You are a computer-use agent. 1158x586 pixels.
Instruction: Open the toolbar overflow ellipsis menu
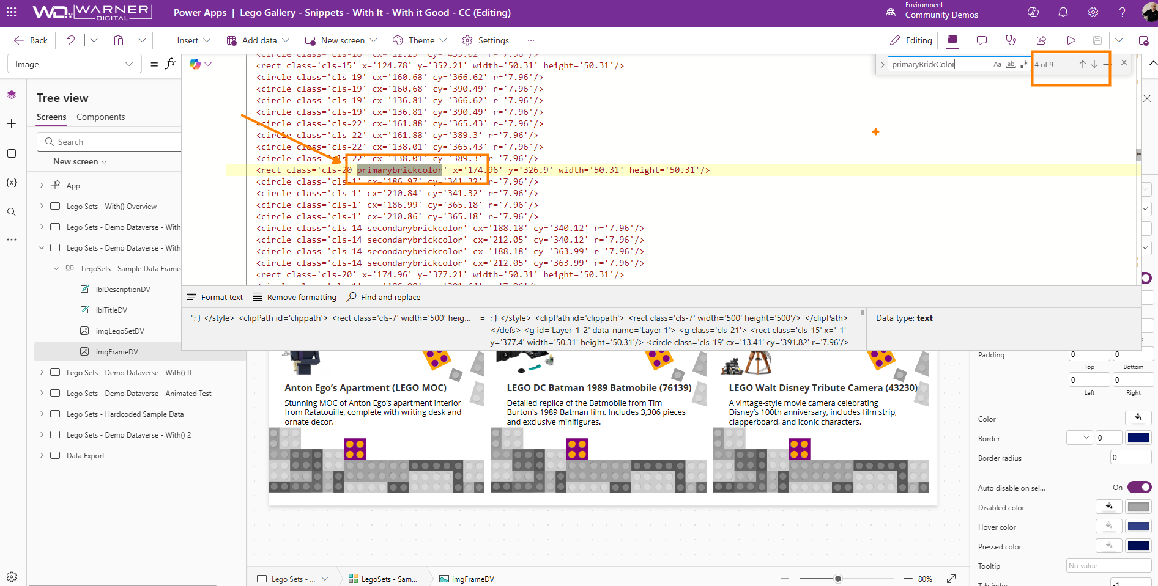coord(531,40)
